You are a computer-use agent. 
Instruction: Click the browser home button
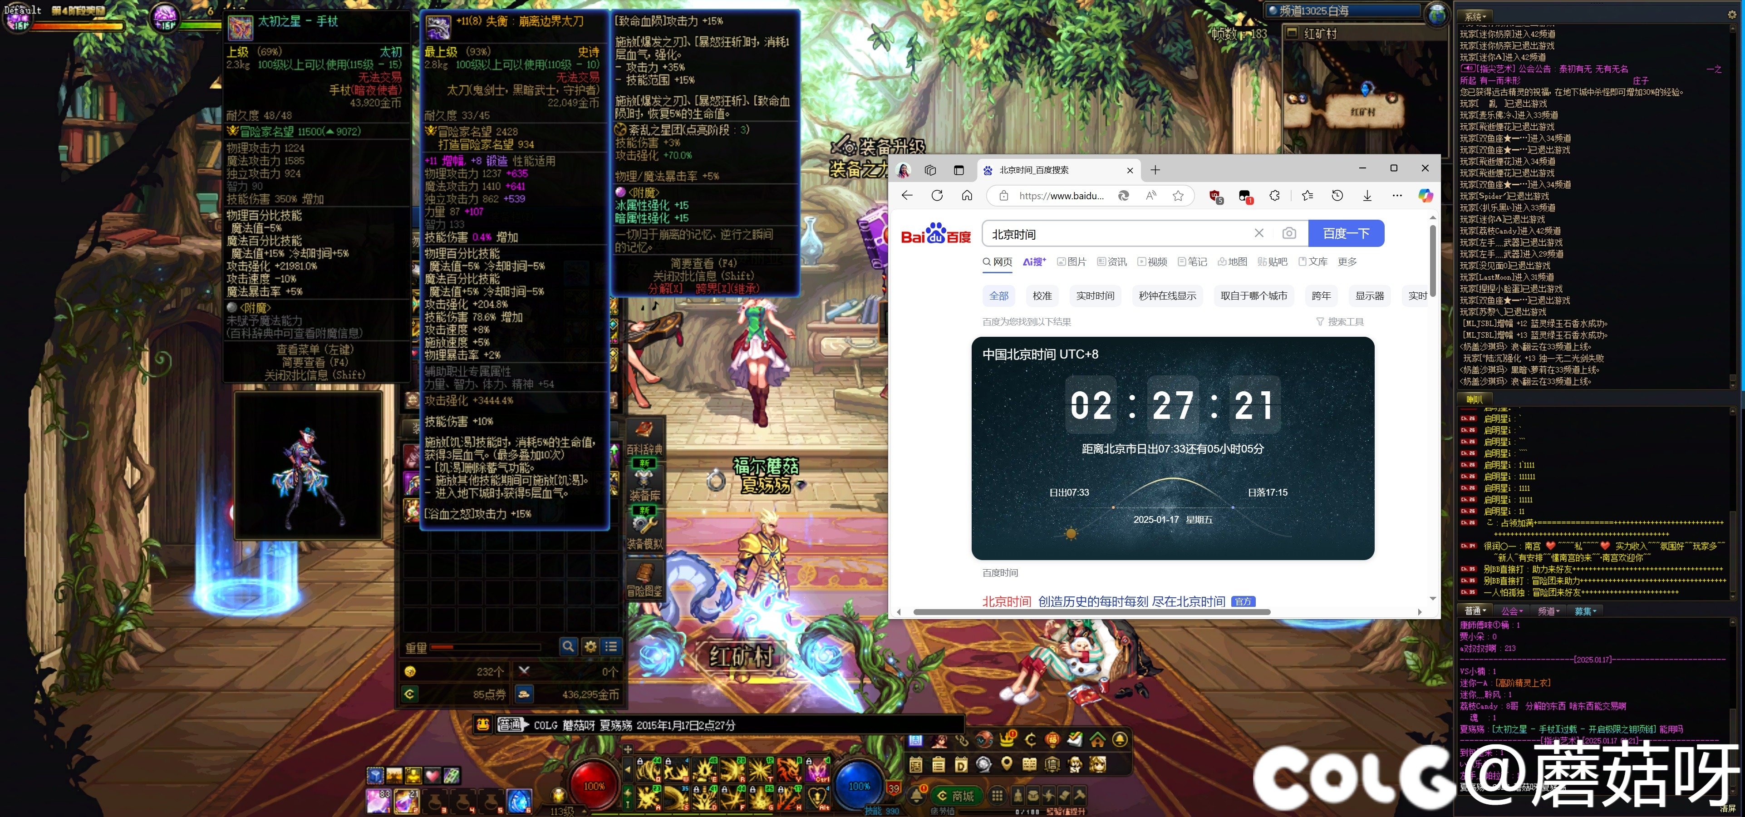pos(967,196)
